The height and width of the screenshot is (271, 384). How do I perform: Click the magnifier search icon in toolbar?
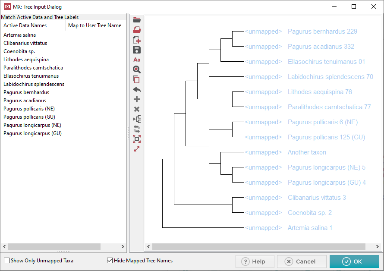coord(137,69)
